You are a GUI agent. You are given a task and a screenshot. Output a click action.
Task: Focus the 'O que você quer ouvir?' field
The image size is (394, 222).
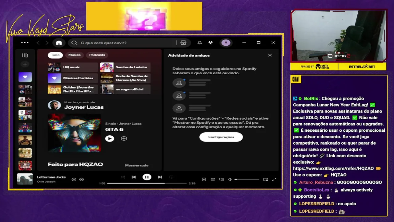click(x=123, y=43)
